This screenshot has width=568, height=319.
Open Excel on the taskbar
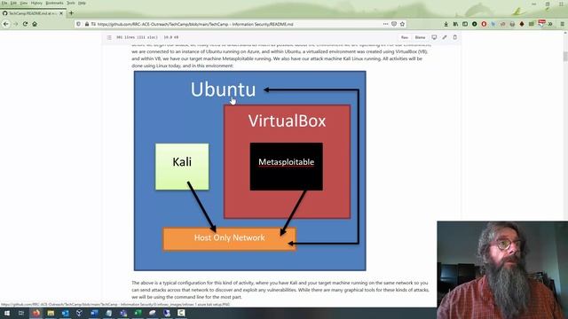tap(138, 313)
